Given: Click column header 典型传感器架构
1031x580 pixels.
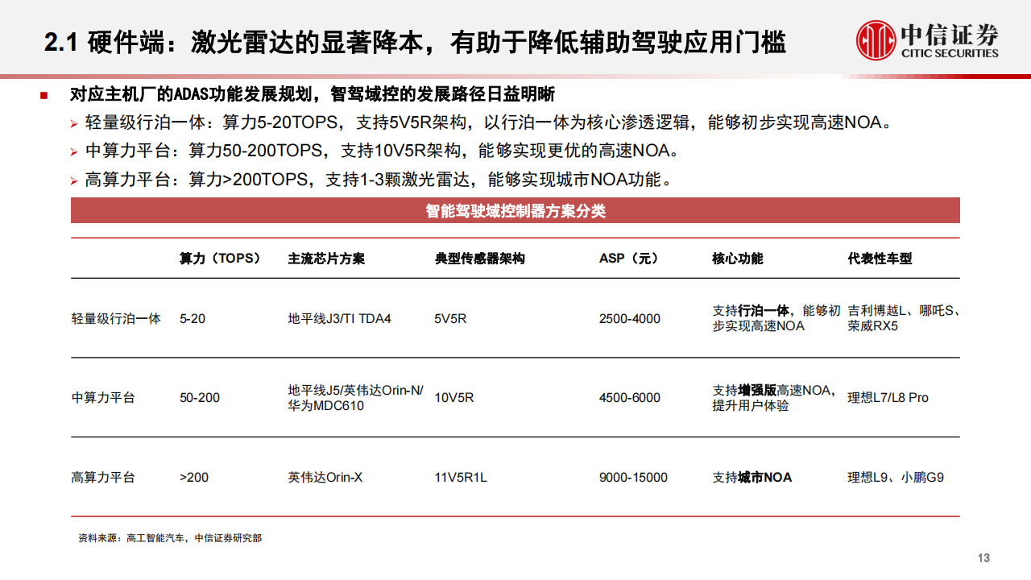Looking at the screenshot, I should [x=480, y=259].
